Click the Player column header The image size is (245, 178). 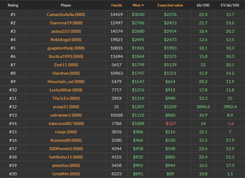(x=66, y=6)
